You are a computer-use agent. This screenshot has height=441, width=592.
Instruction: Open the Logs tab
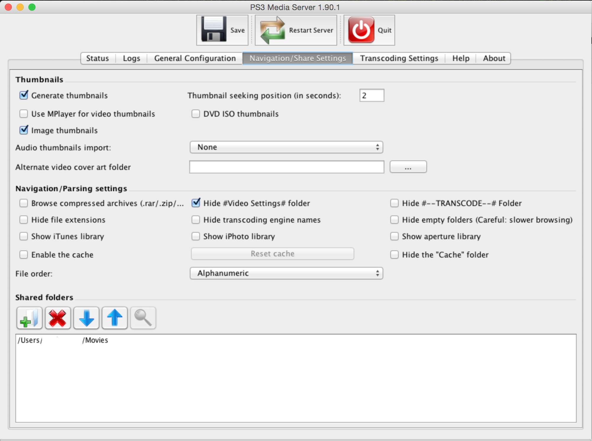click(132, 58)
